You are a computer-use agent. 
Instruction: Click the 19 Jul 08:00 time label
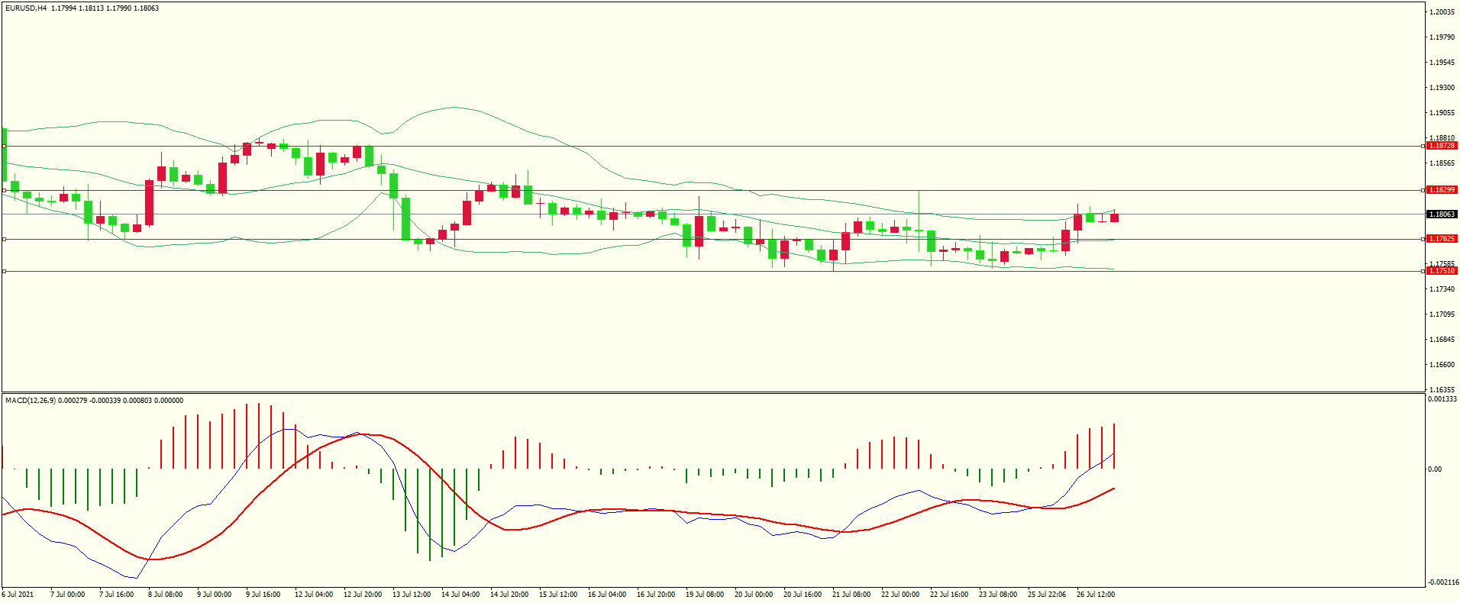click(x=705, y=595)
